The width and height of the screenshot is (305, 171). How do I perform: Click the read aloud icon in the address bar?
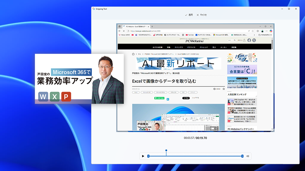pos(249,31)
